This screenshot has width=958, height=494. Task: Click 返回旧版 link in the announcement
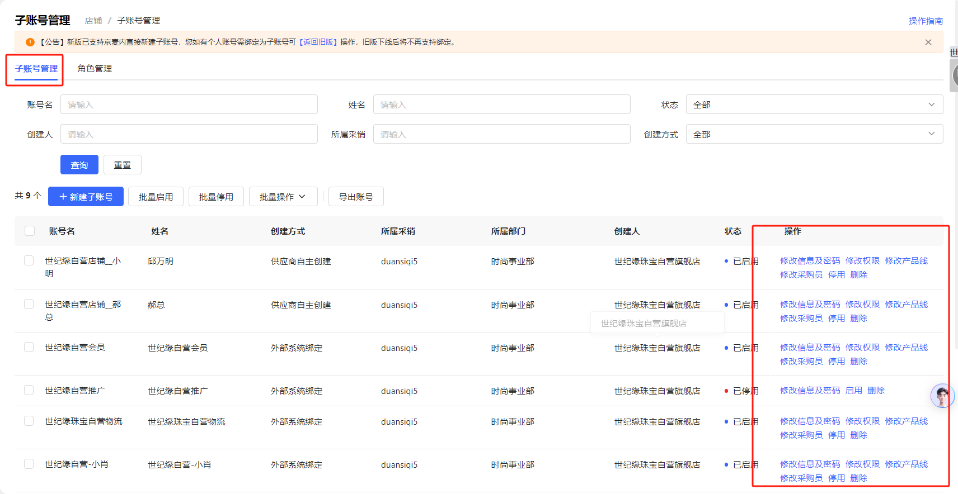(318, 42)
